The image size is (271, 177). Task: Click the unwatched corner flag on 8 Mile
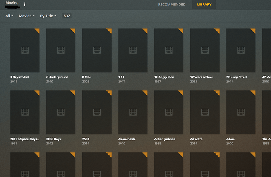(x=110, y=30)
